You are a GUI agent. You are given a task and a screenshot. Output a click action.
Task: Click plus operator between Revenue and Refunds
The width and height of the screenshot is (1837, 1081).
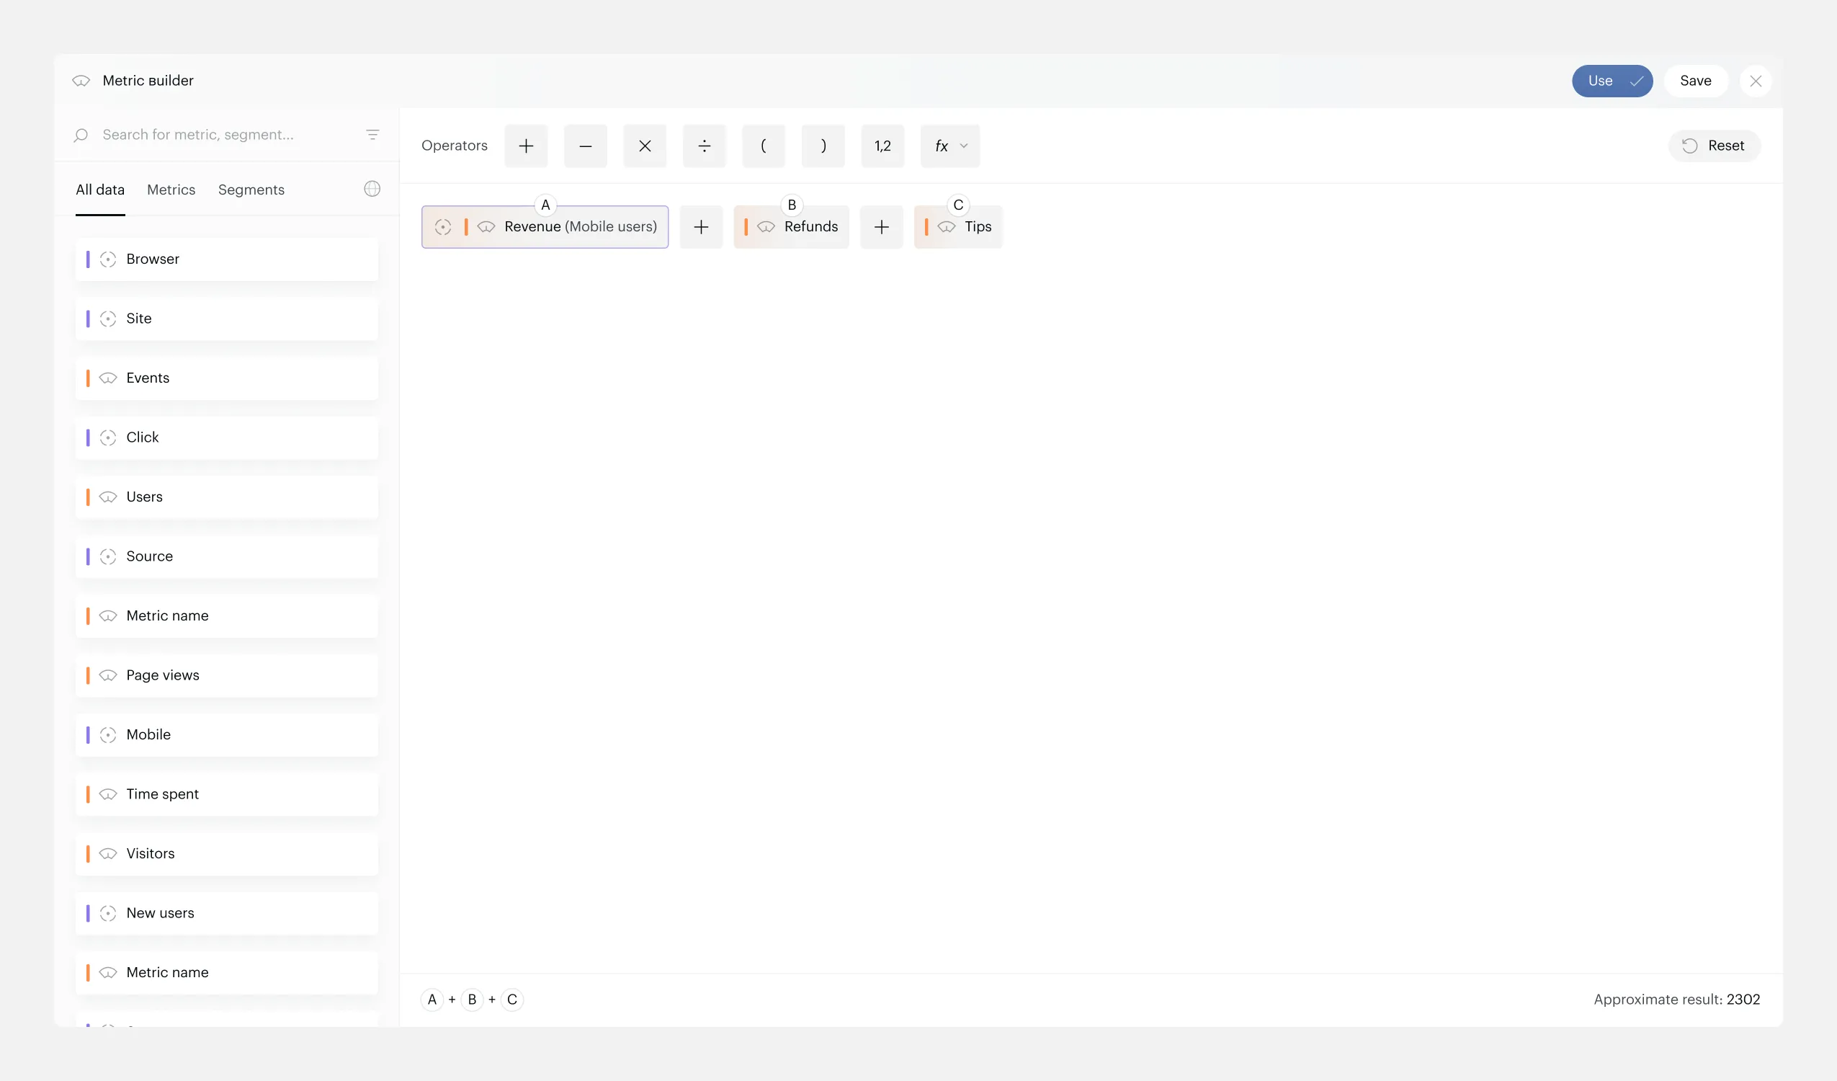tap(700, 227)
